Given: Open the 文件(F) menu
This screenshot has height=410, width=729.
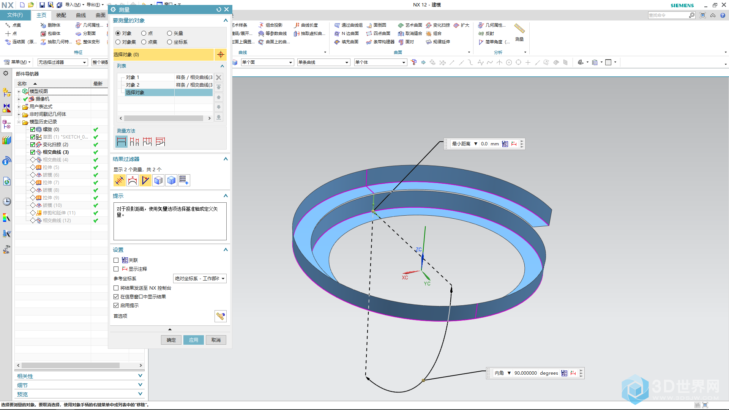Looking at the screenshot, I should click(15, 15).
